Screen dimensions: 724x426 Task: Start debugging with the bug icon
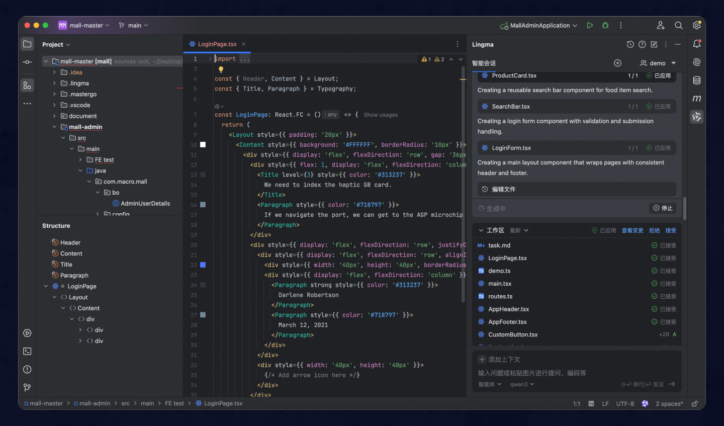point(605,25)
